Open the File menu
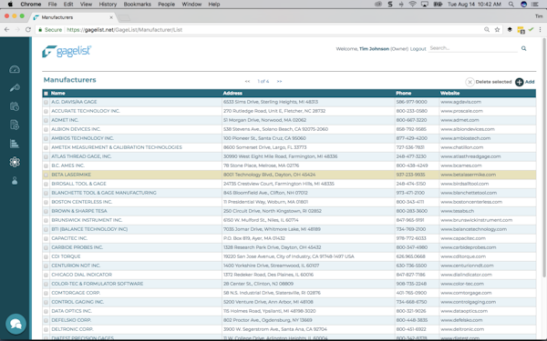This screenshot has width=547, height=341. coord(52,5)
